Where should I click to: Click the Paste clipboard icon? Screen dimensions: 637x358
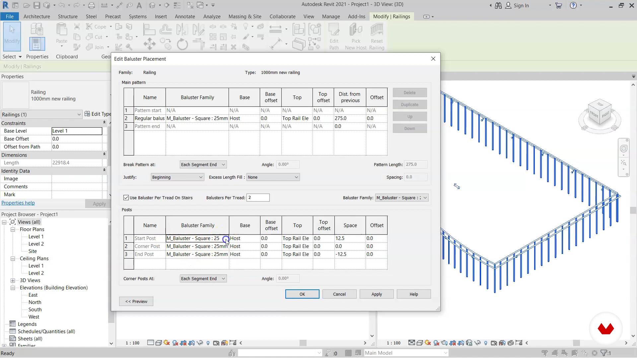[x=61, y=30]
